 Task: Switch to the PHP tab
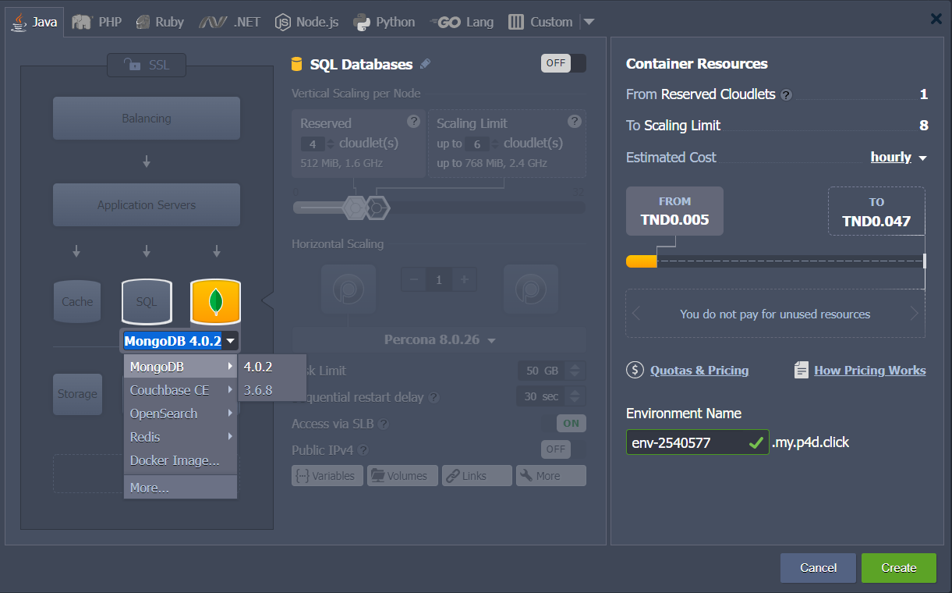[97, 22]
